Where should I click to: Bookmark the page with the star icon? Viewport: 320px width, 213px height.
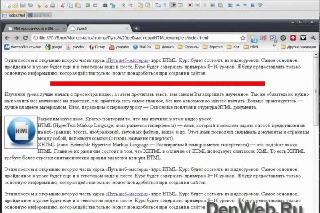tap(243, 38)
